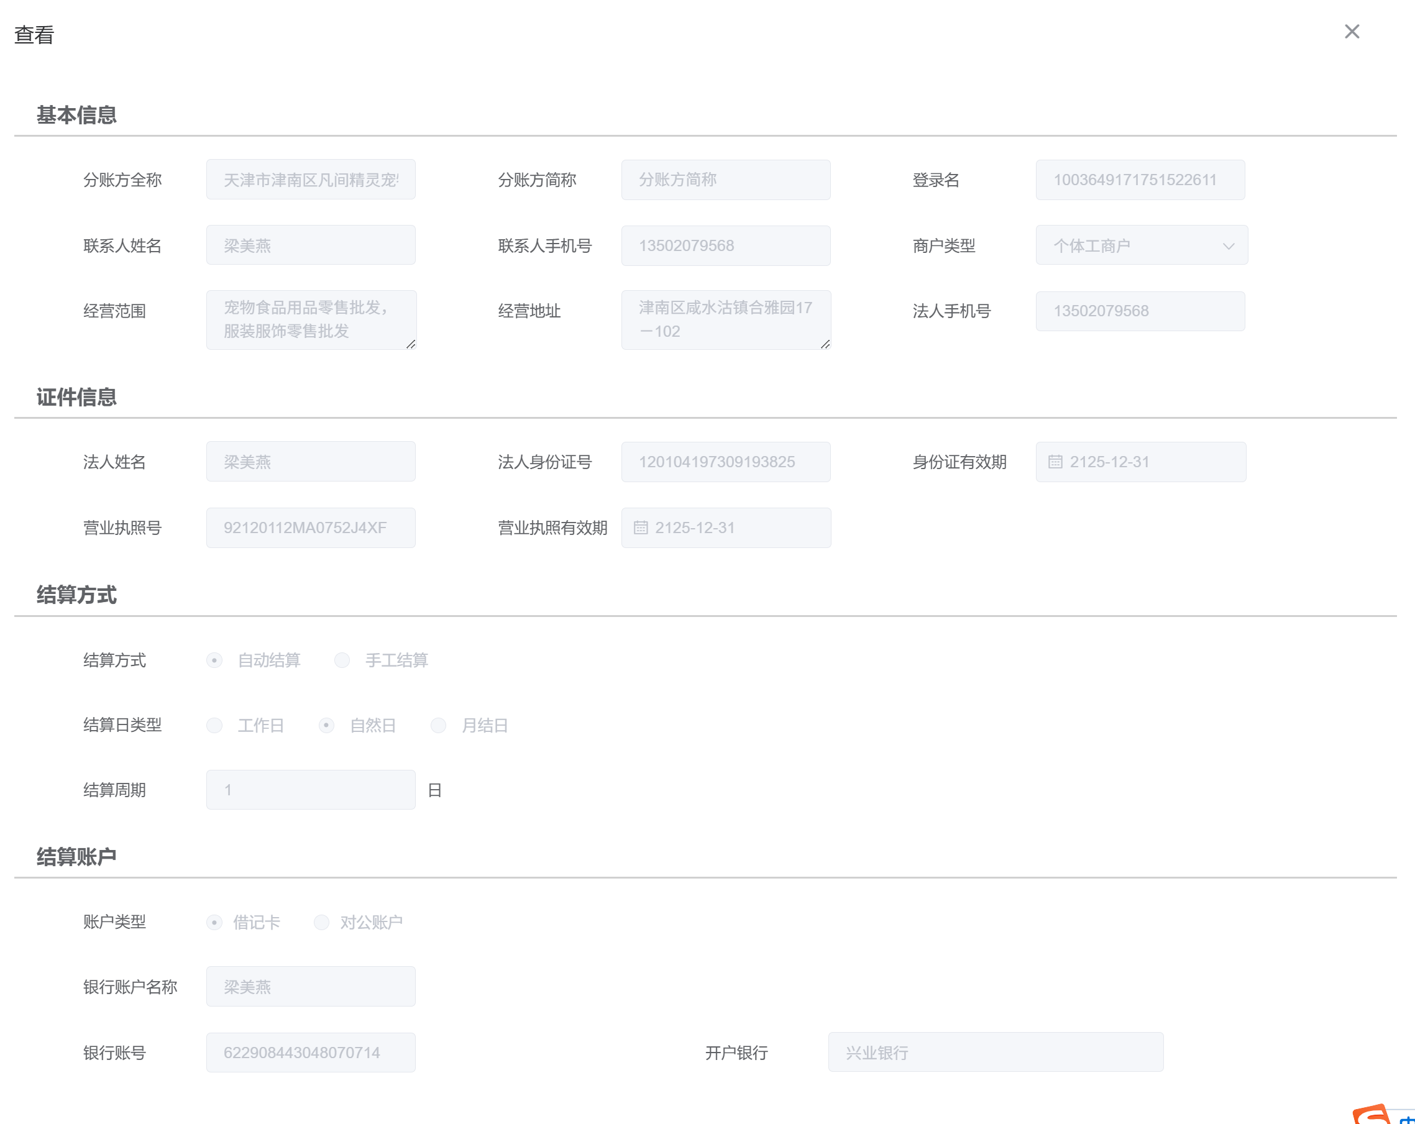Image resolution: width=1415 pixels, height=1124 pixels.
Task: Select the 手工结算 radio option
Action: 342,660
